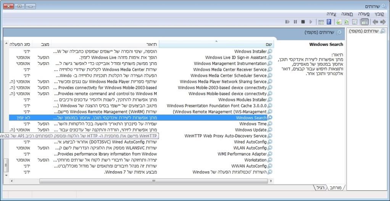Click the horizontal scrollbar left arrow
Screen dimensions: 390x201
(x=11, y=181)
